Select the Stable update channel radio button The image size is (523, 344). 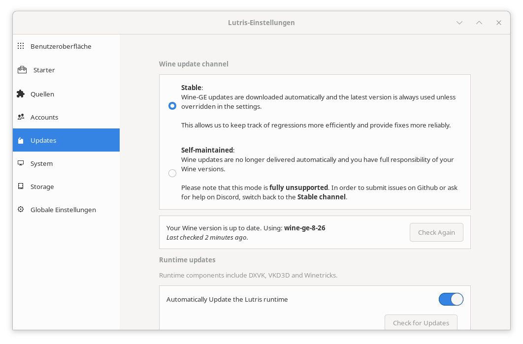coord(172,106)
